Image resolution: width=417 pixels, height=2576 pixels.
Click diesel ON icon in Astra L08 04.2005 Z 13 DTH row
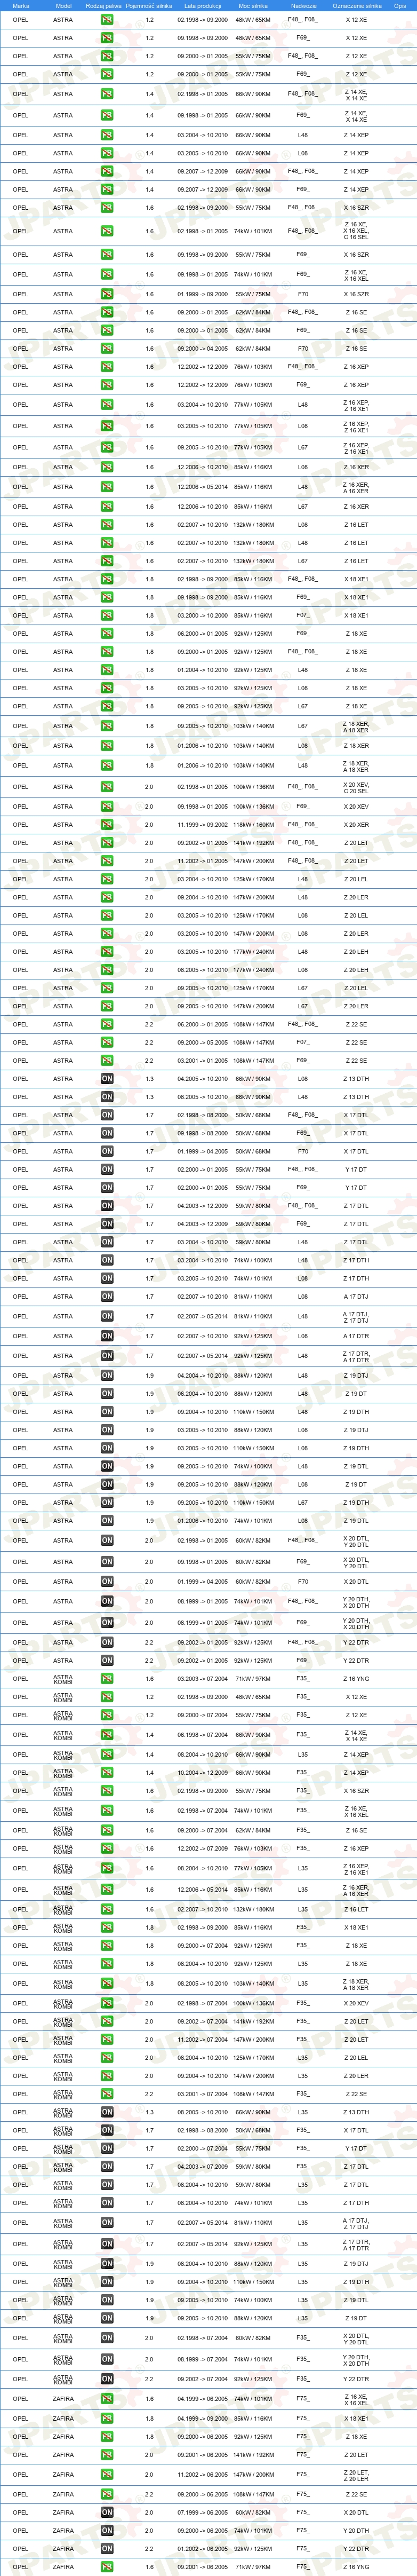(107, 1079)
